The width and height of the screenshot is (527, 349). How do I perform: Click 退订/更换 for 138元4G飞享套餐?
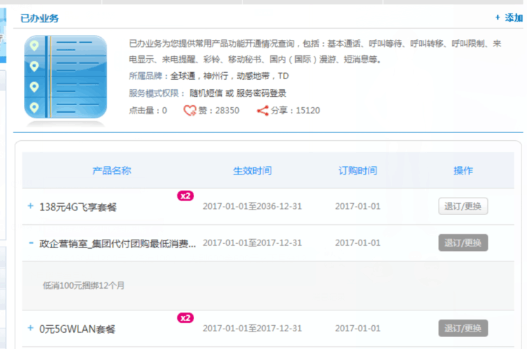click(x=463, y=206)
